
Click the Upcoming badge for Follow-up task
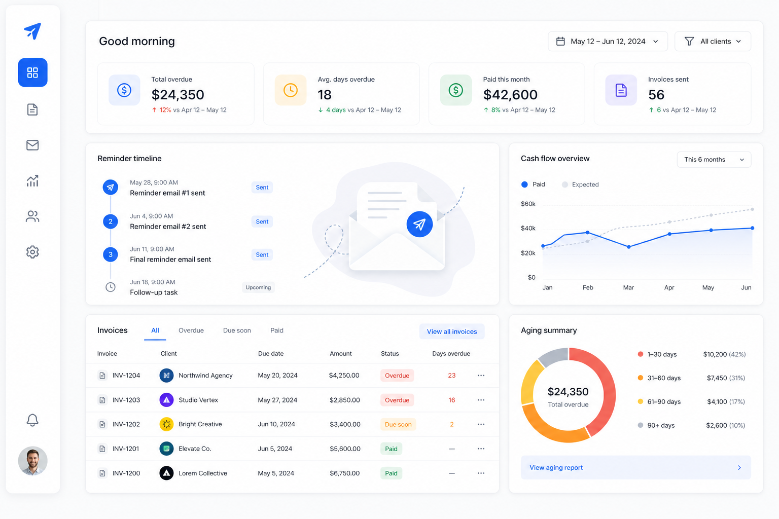pos(258,287)
